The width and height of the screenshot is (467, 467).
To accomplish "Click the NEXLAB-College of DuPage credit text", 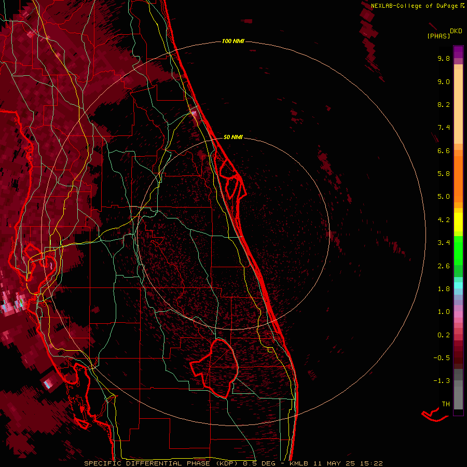I will click(416, 6).
